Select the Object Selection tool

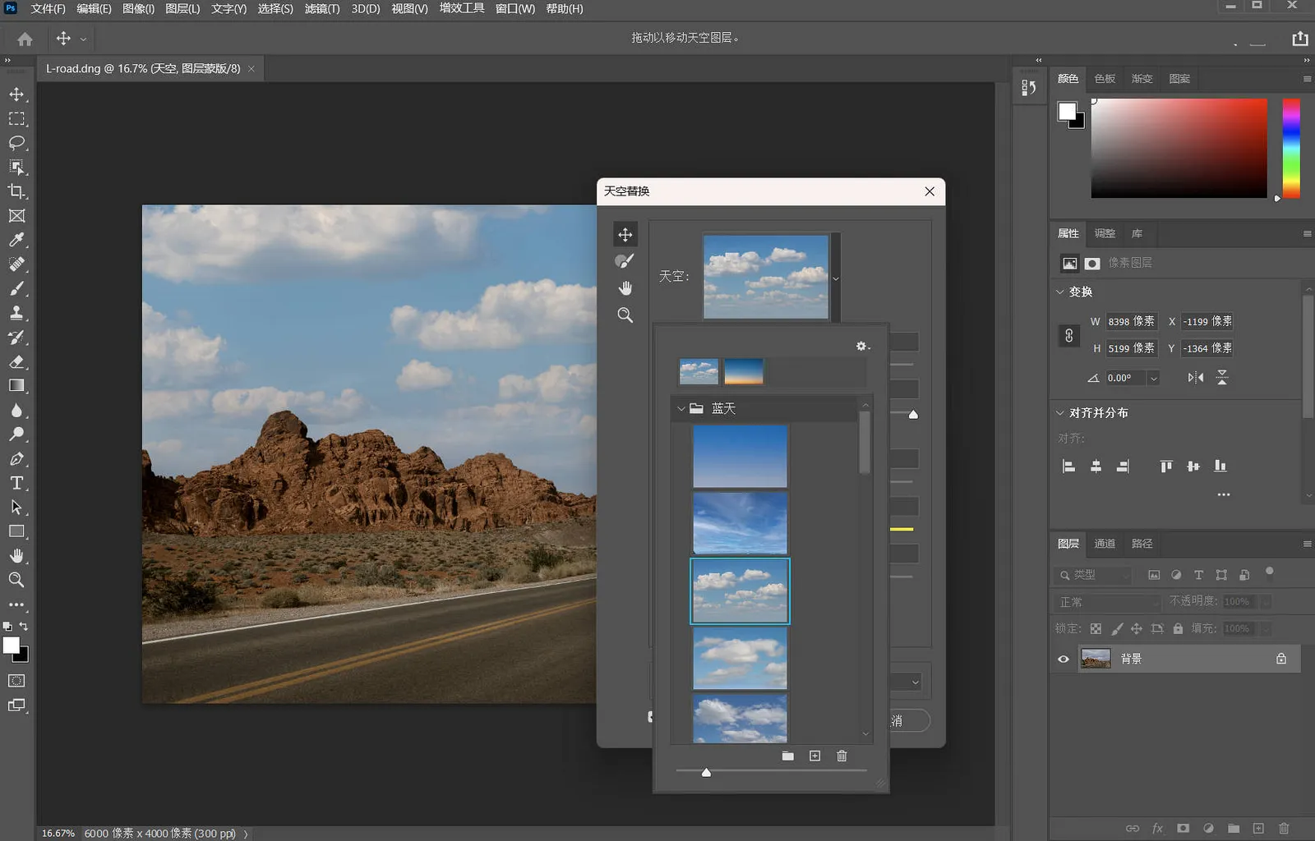click(x=16, y=168)
